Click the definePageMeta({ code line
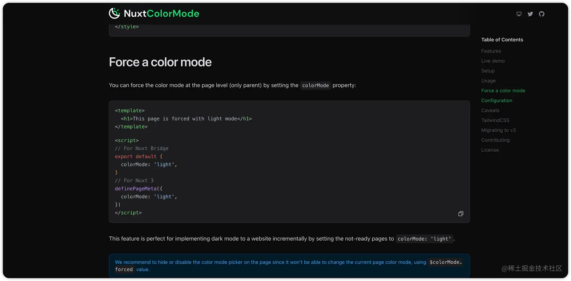The height and width of the screenshot is (281, 571). coord(139,188)
